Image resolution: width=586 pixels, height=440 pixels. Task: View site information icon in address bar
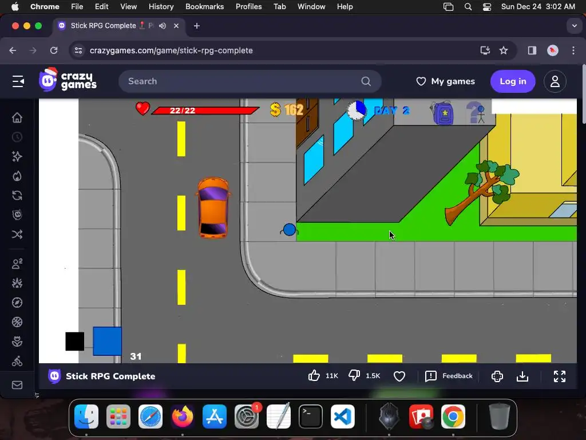[78, 50]
